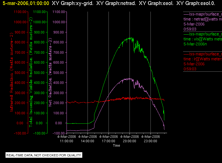Click the 'Total Incoming Visible Radiation' axis label
This screenshot has width=222, height=163.
31,72
